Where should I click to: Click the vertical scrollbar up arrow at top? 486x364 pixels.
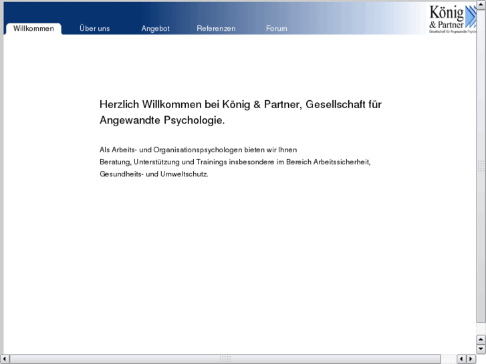click(481, 5)
